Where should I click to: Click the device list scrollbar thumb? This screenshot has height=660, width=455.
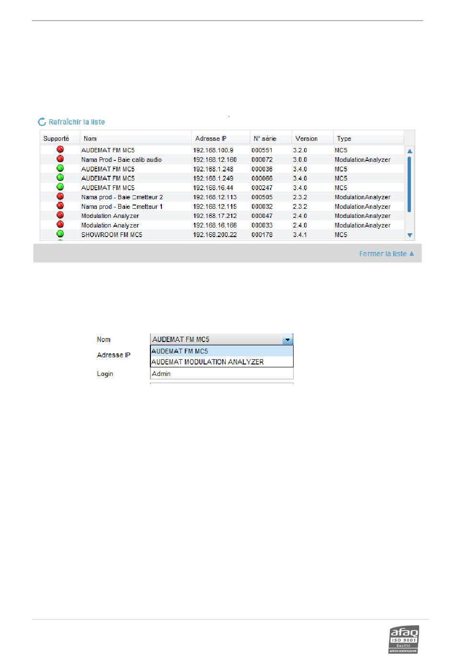(x=409, y=184)
